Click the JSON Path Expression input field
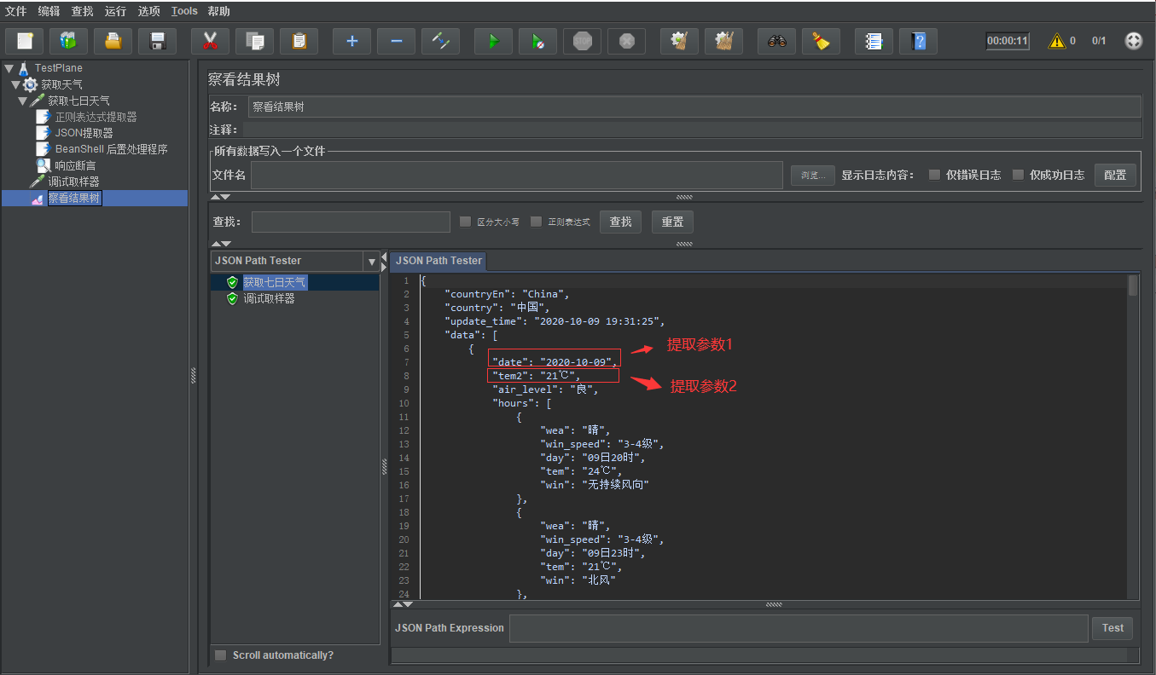 coord(798,628)
